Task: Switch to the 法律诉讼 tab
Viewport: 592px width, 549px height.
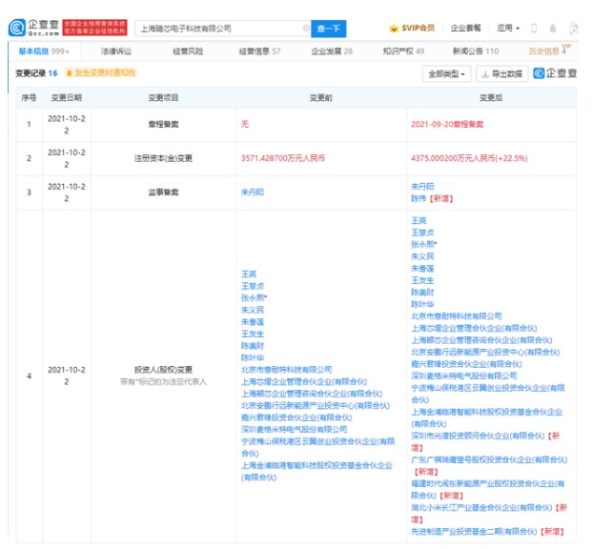Action: [x=116, y=51]
